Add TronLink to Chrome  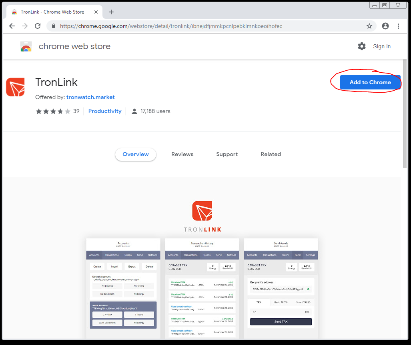click(370, 82)
